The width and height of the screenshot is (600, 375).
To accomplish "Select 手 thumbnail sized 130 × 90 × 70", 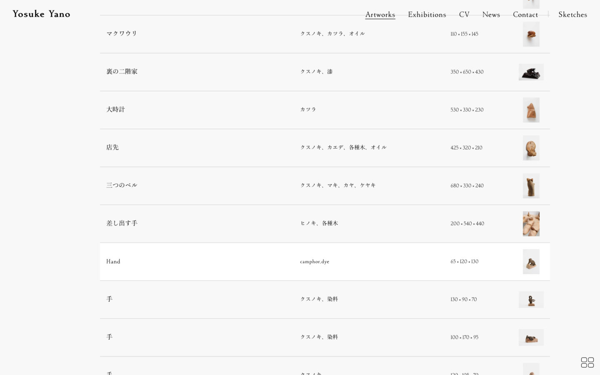I will point(531,300).
